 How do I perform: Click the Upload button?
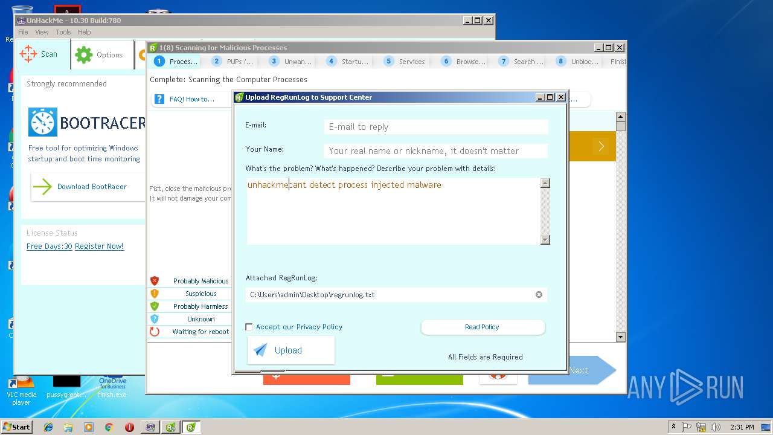click(290, 350)
